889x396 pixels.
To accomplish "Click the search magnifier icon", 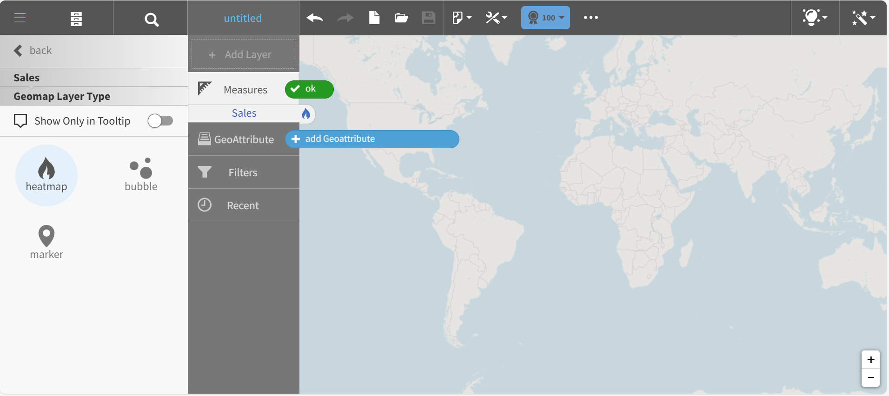I will [151, 20].
